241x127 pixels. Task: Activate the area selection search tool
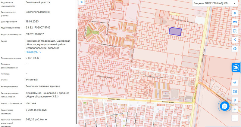(235, 31)
